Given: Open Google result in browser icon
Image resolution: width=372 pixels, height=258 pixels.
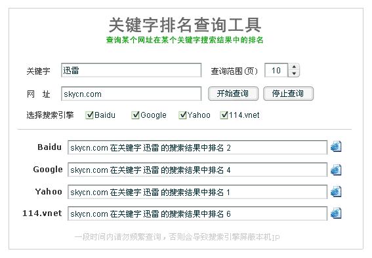Looking at the screenshot, I should pos(336,170).
